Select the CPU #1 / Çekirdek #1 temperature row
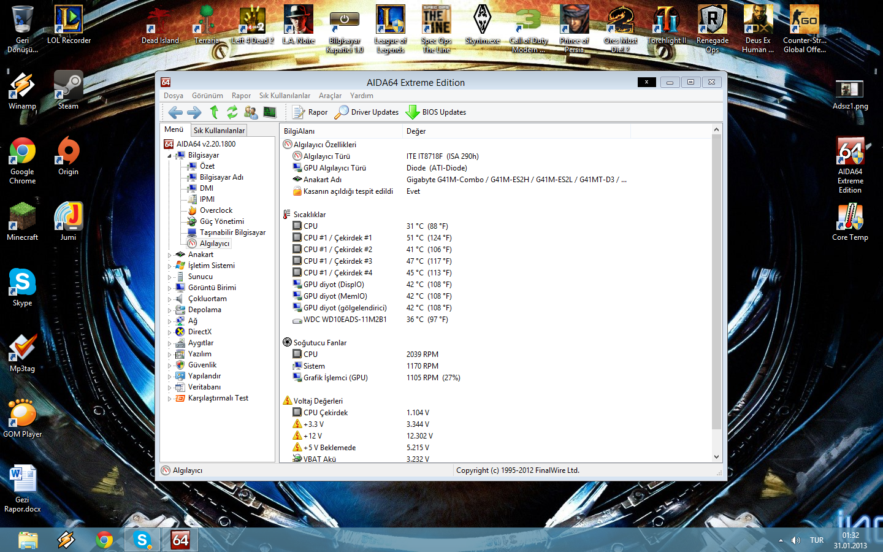This screenshot has height=552, width=883. [495, 238]
